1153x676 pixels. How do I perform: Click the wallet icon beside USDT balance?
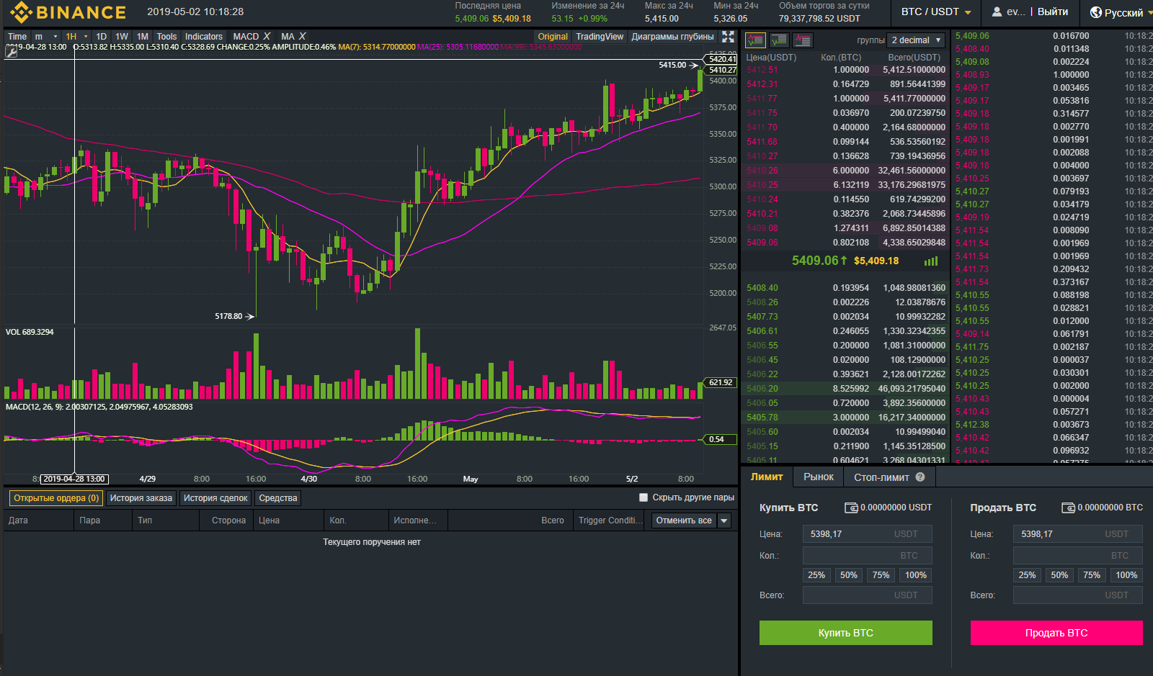pyautogui.click(x=851, y=508)
